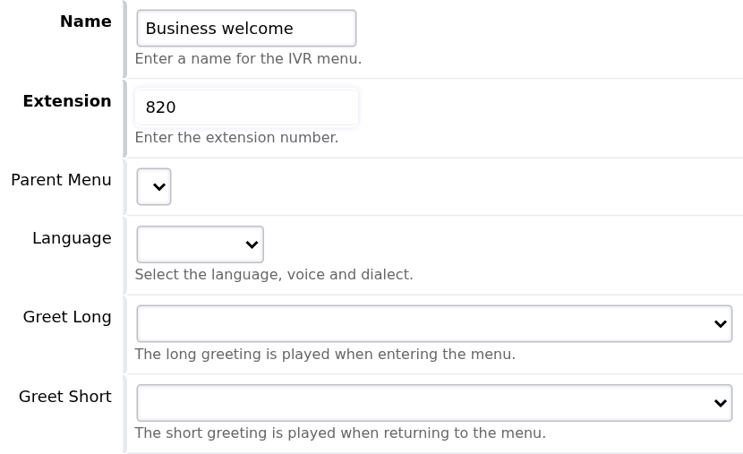Open the Parent Menu dropdown

(x=154, y=187)
